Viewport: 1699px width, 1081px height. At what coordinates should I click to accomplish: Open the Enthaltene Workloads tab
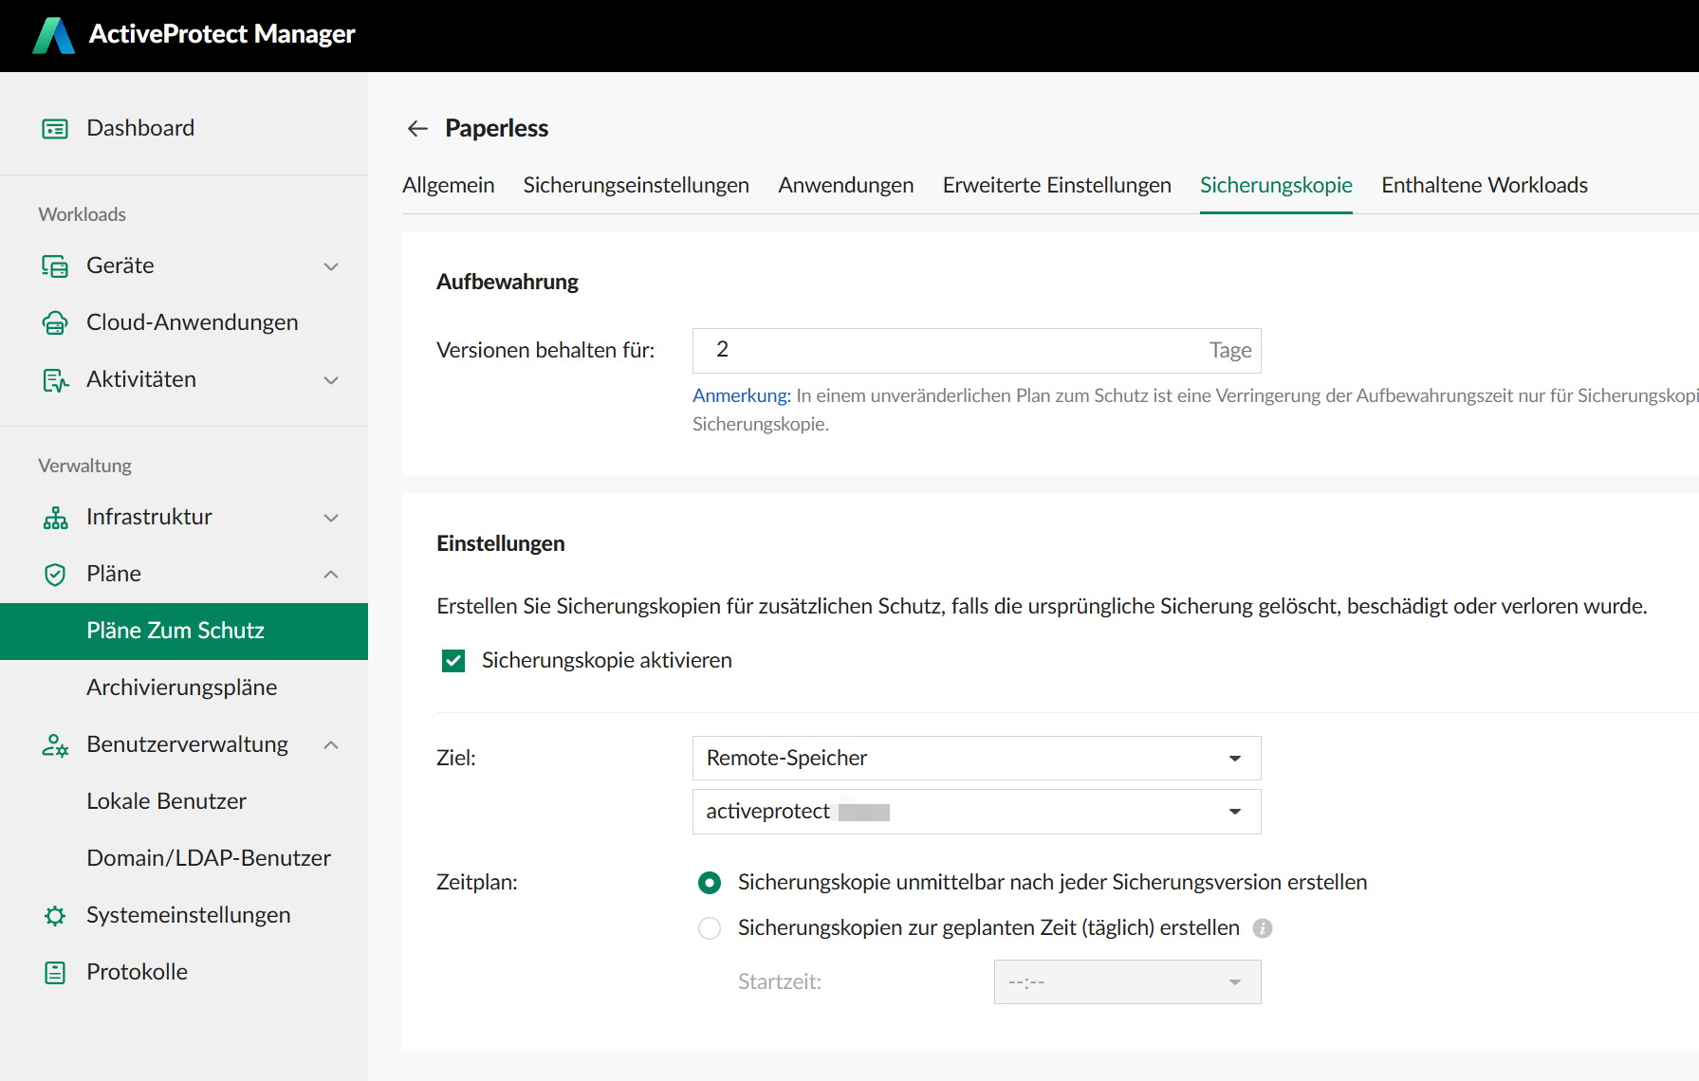click(1485, 186)
